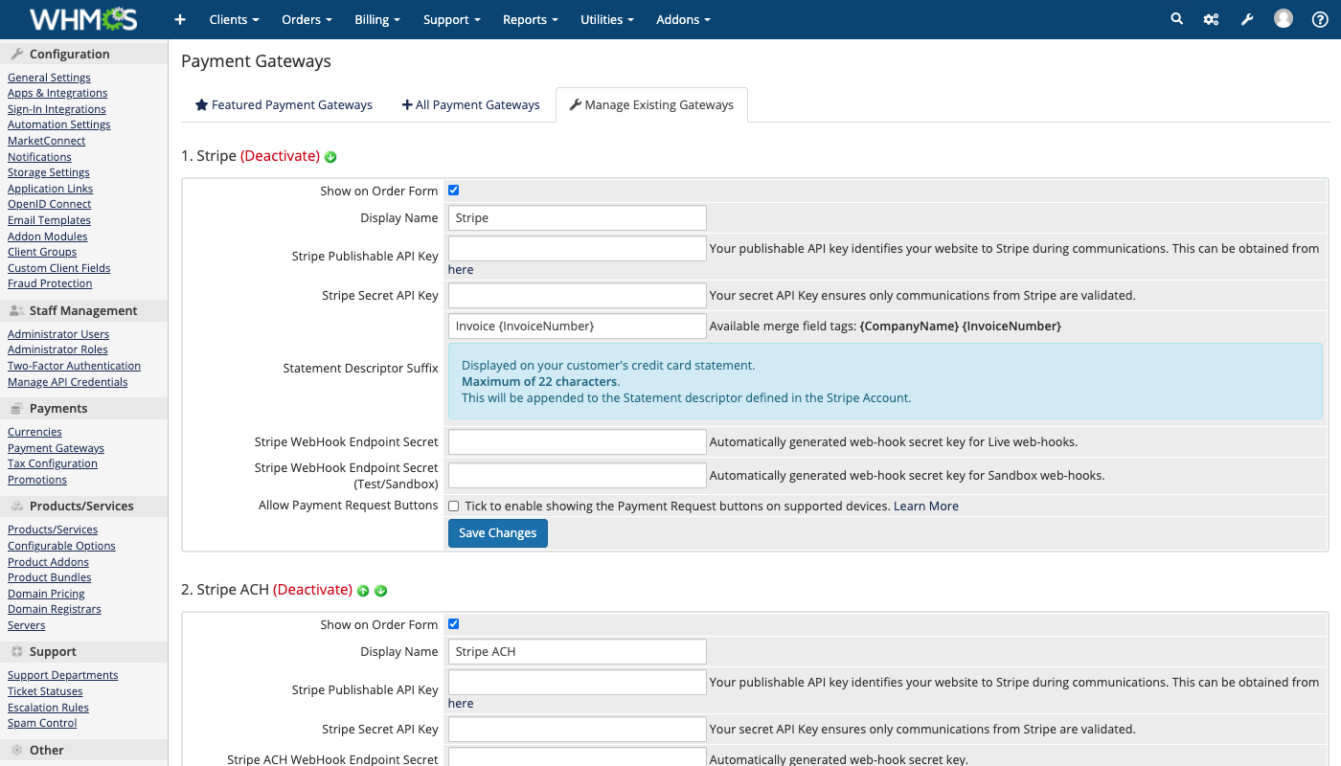Click the search magnifier icon in top bar
Image resolution: width=1341 pixels, height=766 pixels.
coord(1176,19)
